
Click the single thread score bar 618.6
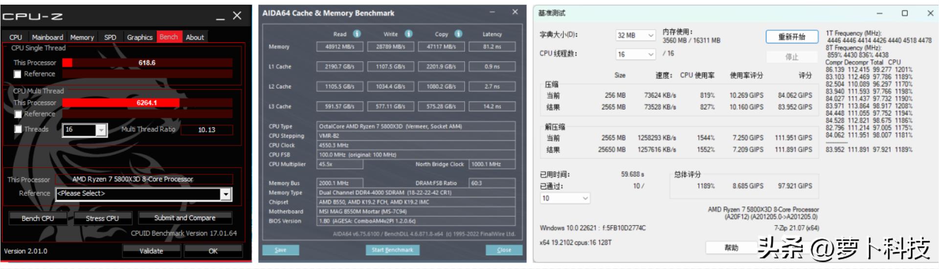pyautogui.click(x=147, y=63)
